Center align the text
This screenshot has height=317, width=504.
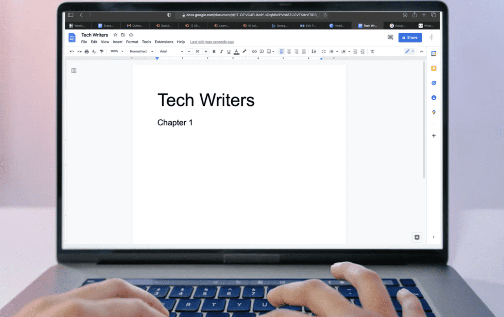[289, 52]
